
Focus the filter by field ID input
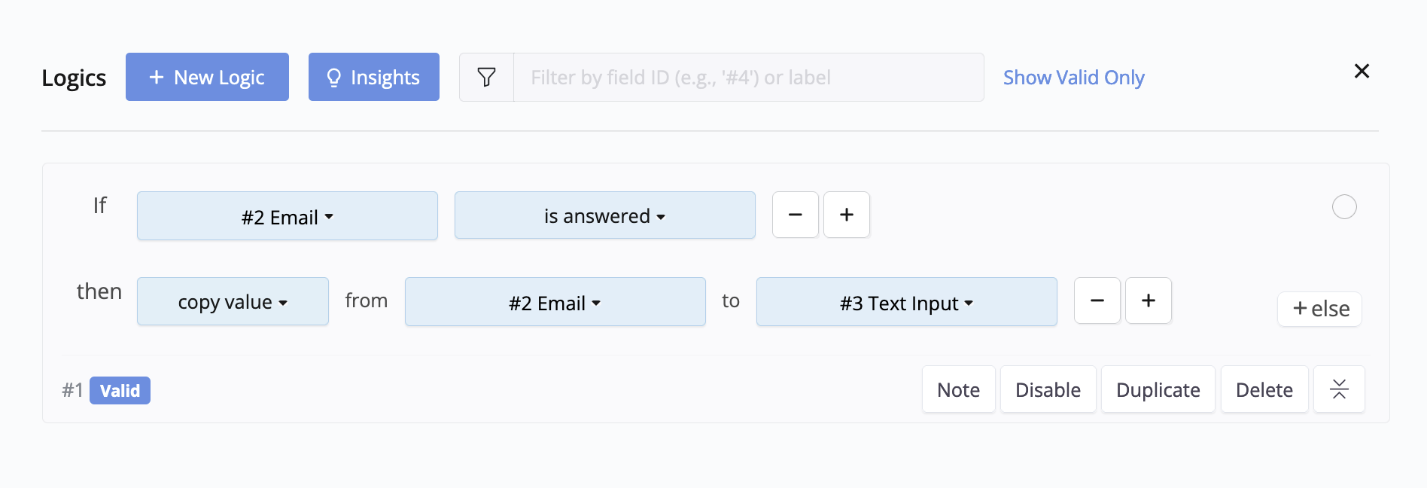[748, 78]
